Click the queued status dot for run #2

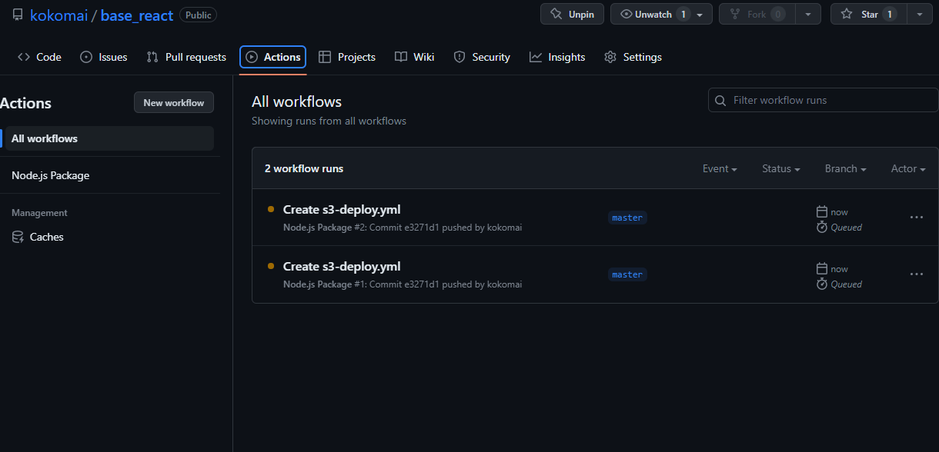tap(271, 209)
